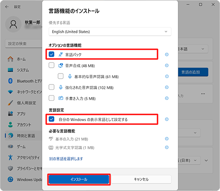The width and height of the screenshot is (220, 191).
Task: Go to アクセシビリティ in the sidebar
Action: (23, 158)
